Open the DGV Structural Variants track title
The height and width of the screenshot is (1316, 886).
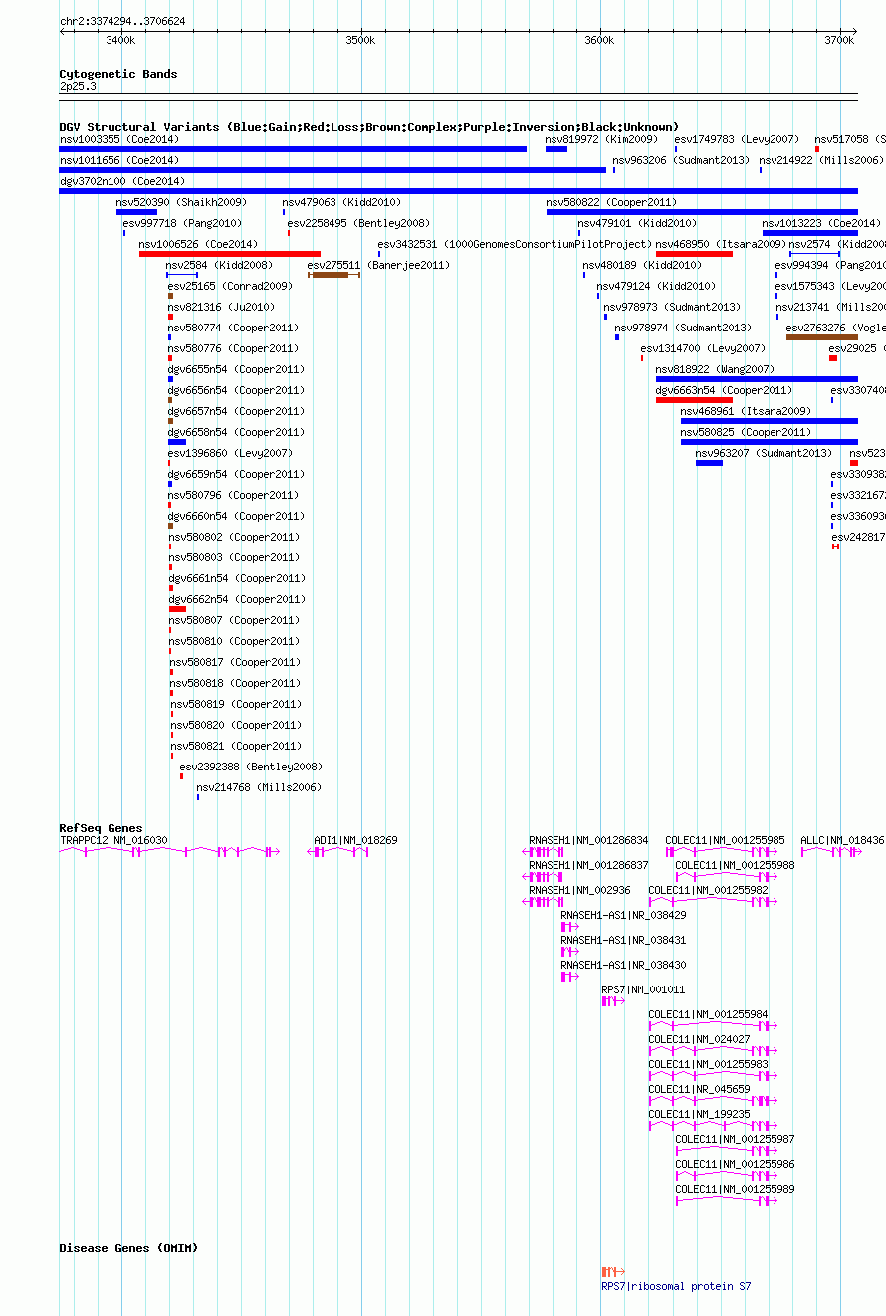pyautogui.click(x=368, y=127)
